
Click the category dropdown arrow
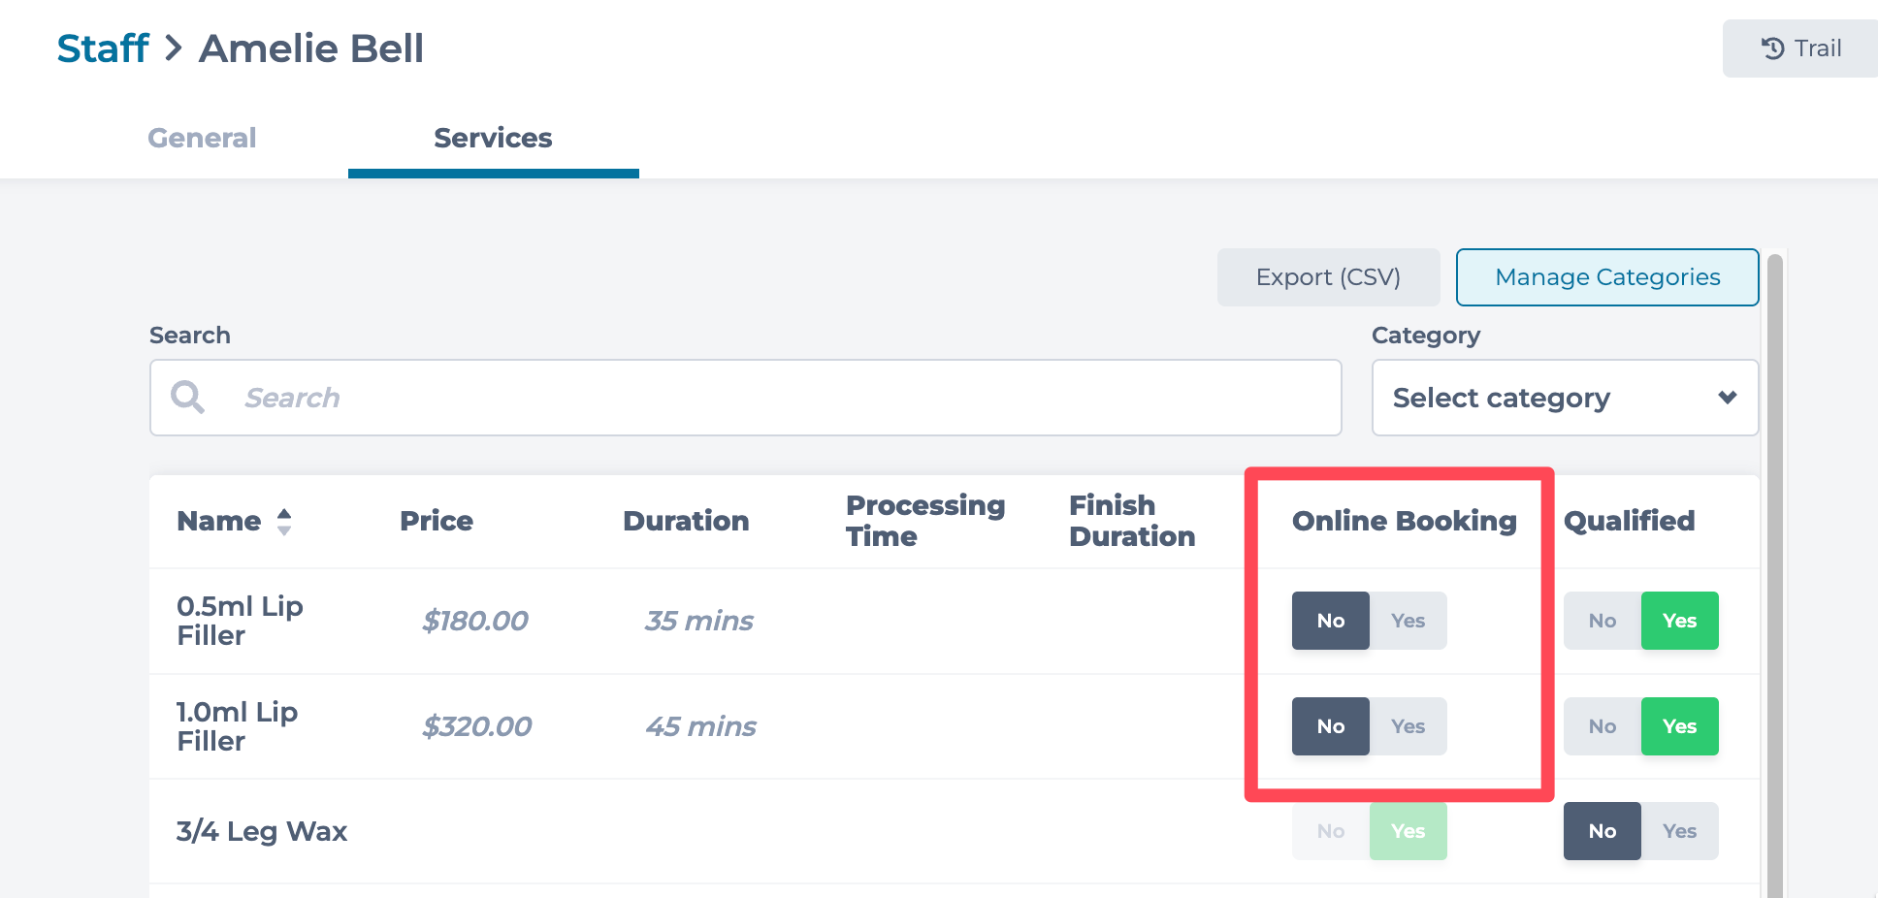point(1728,398)
